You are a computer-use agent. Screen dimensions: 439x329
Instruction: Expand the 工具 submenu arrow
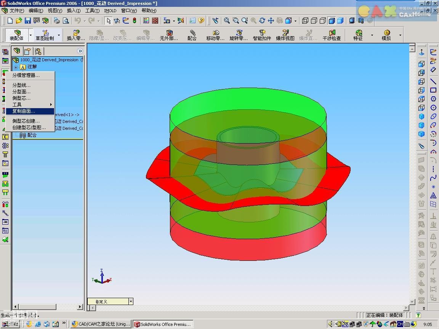coord(51,105)
